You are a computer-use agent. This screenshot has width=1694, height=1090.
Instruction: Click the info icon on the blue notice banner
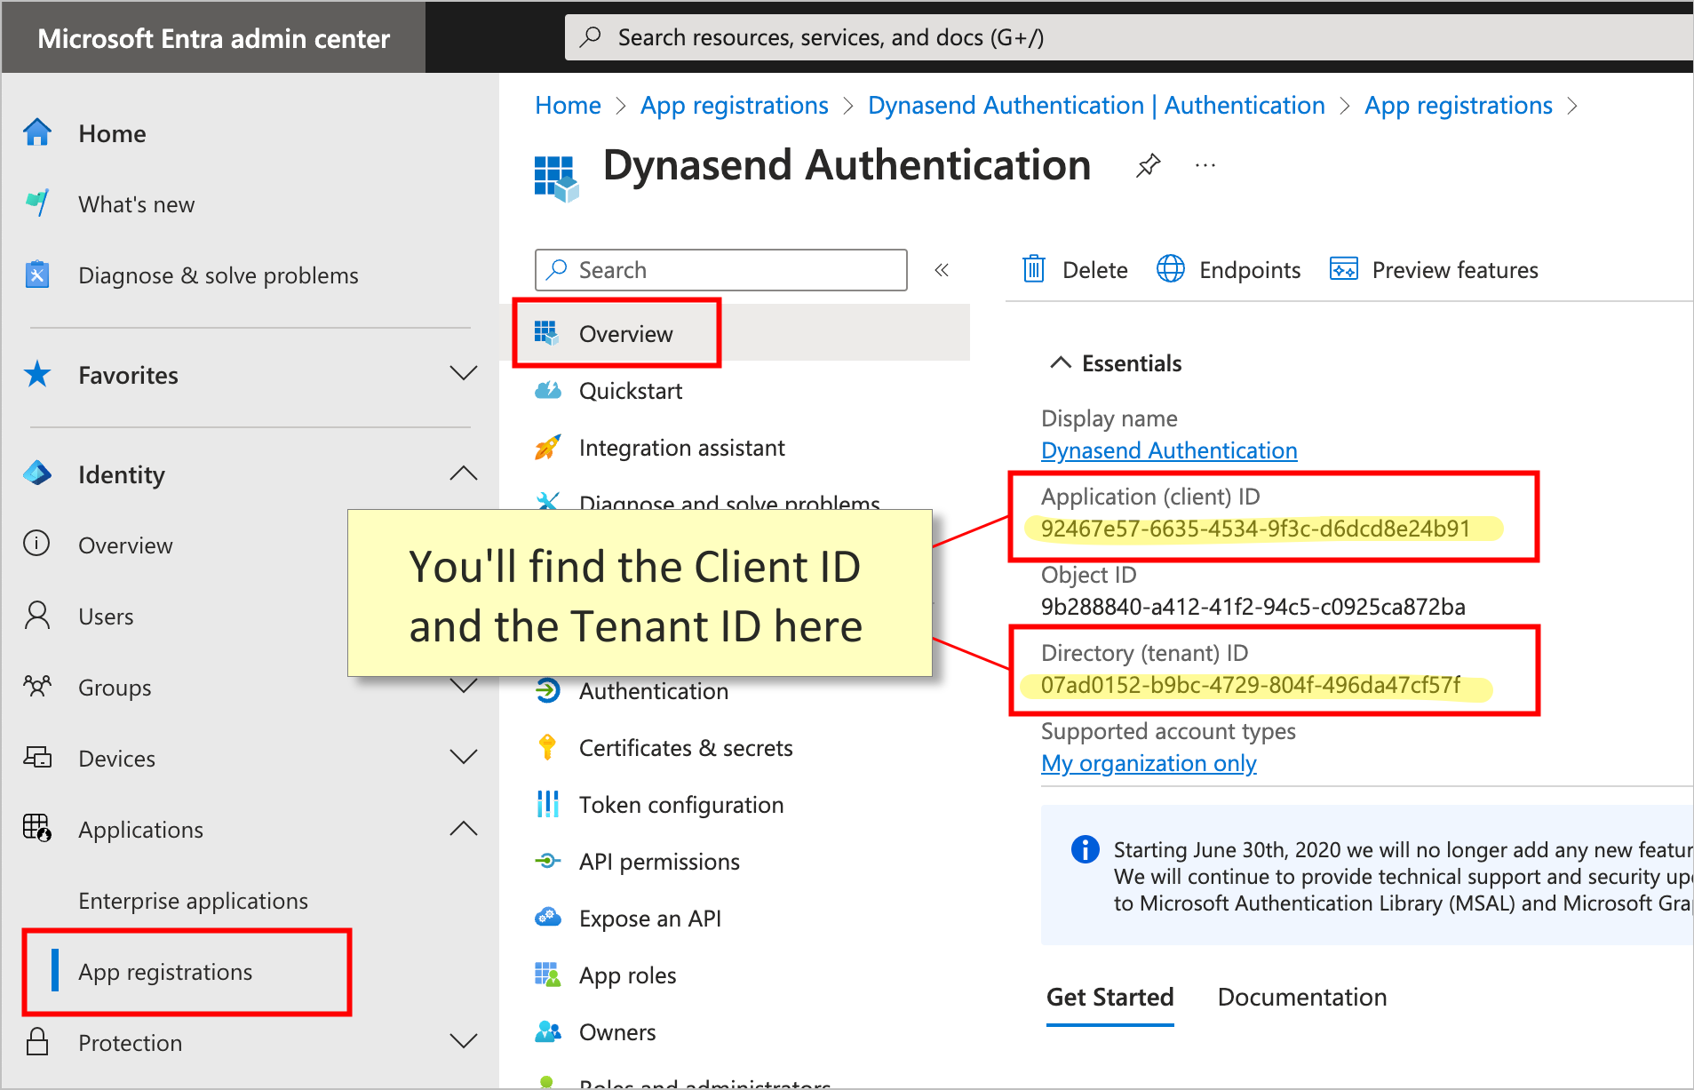point(1084,849)
